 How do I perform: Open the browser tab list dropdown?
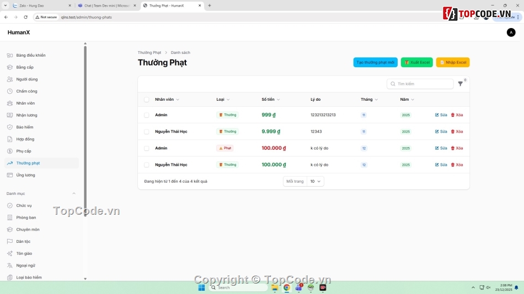[x=6, y=6]
